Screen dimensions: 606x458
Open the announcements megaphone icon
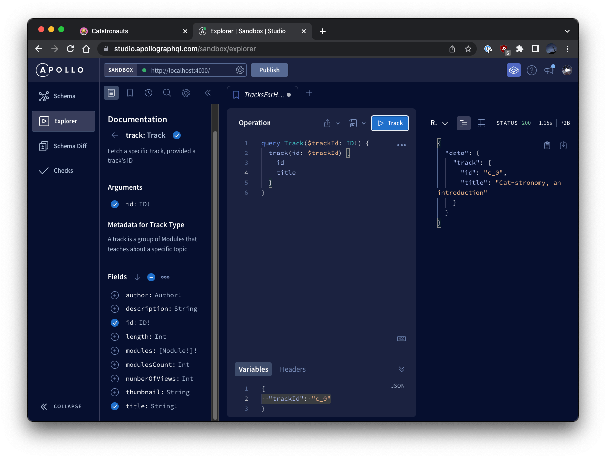tap(549, 70)
